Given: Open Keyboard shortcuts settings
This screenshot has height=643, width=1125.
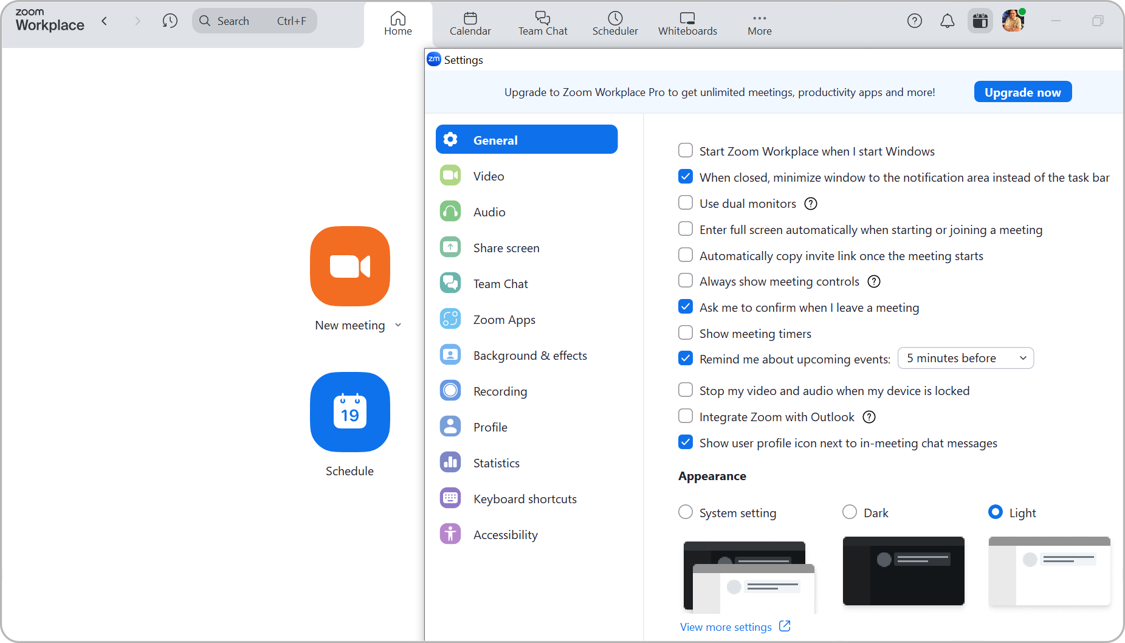Looking at the screenshot, I should (x=525, y=498).
